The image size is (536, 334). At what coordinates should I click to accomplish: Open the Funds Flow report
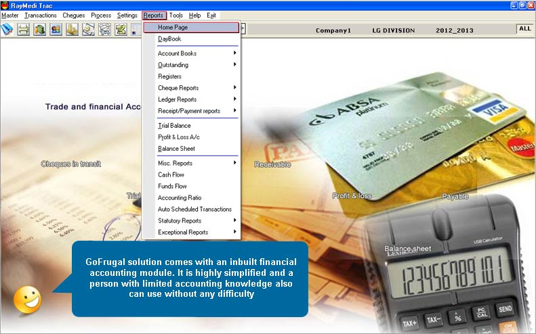(191, 187)
